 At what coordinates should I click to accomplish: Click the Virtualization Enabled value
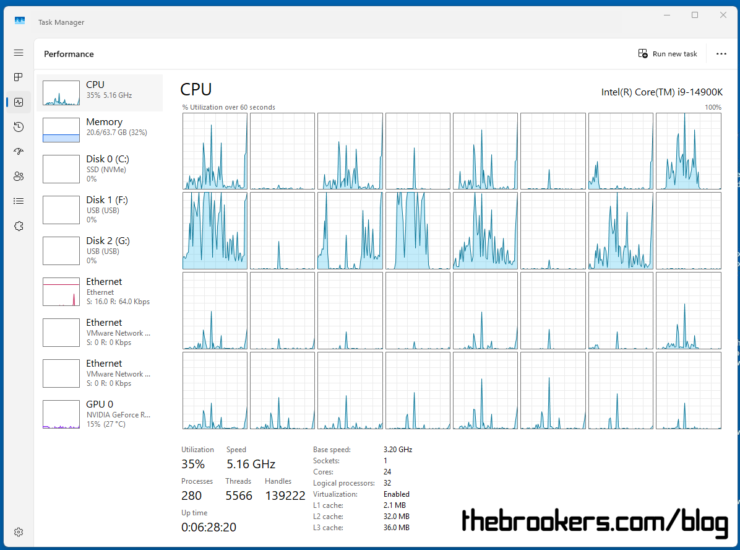pyautogui.click(x=397, y=494)
